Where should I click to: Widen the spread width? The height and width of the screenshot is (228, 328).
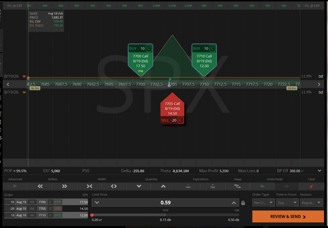point(114,186)
